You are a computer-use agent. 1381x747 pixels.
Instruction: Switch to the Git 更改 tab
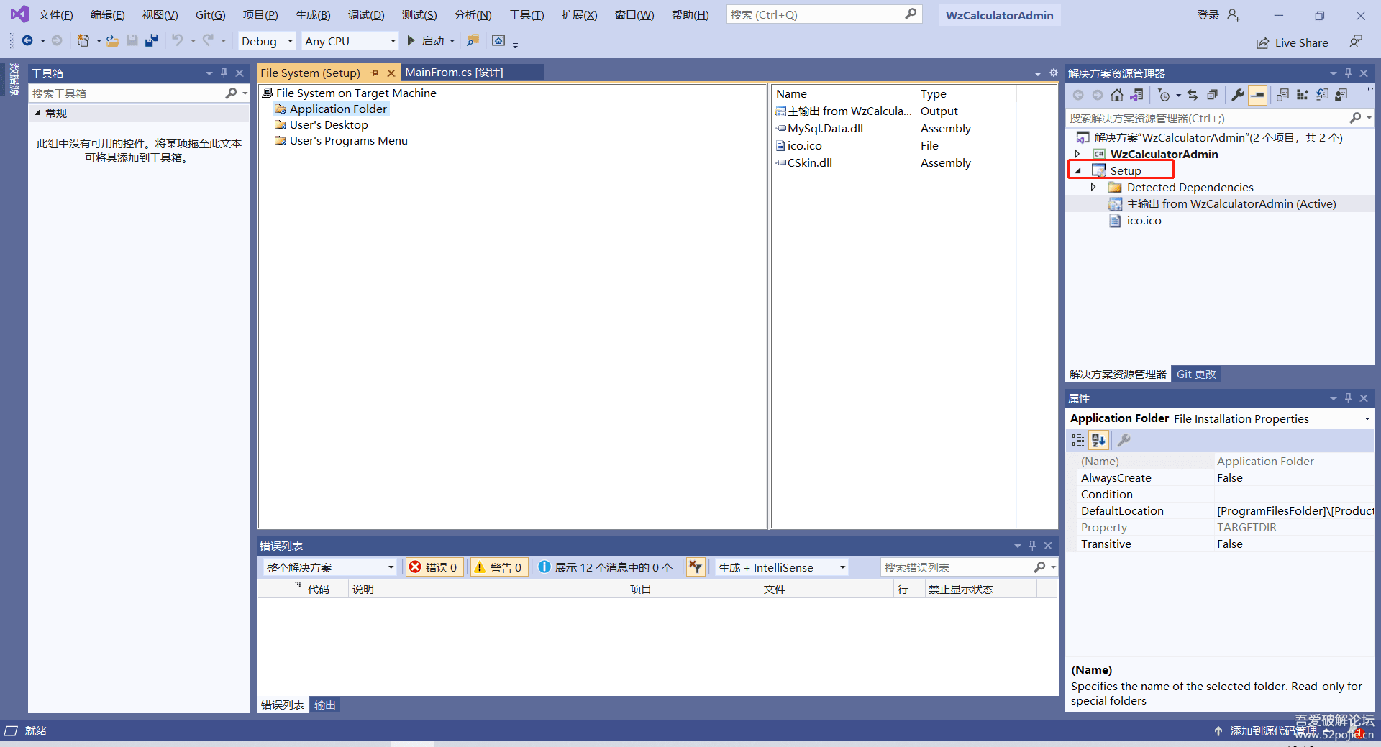[x=1196, y=374]
